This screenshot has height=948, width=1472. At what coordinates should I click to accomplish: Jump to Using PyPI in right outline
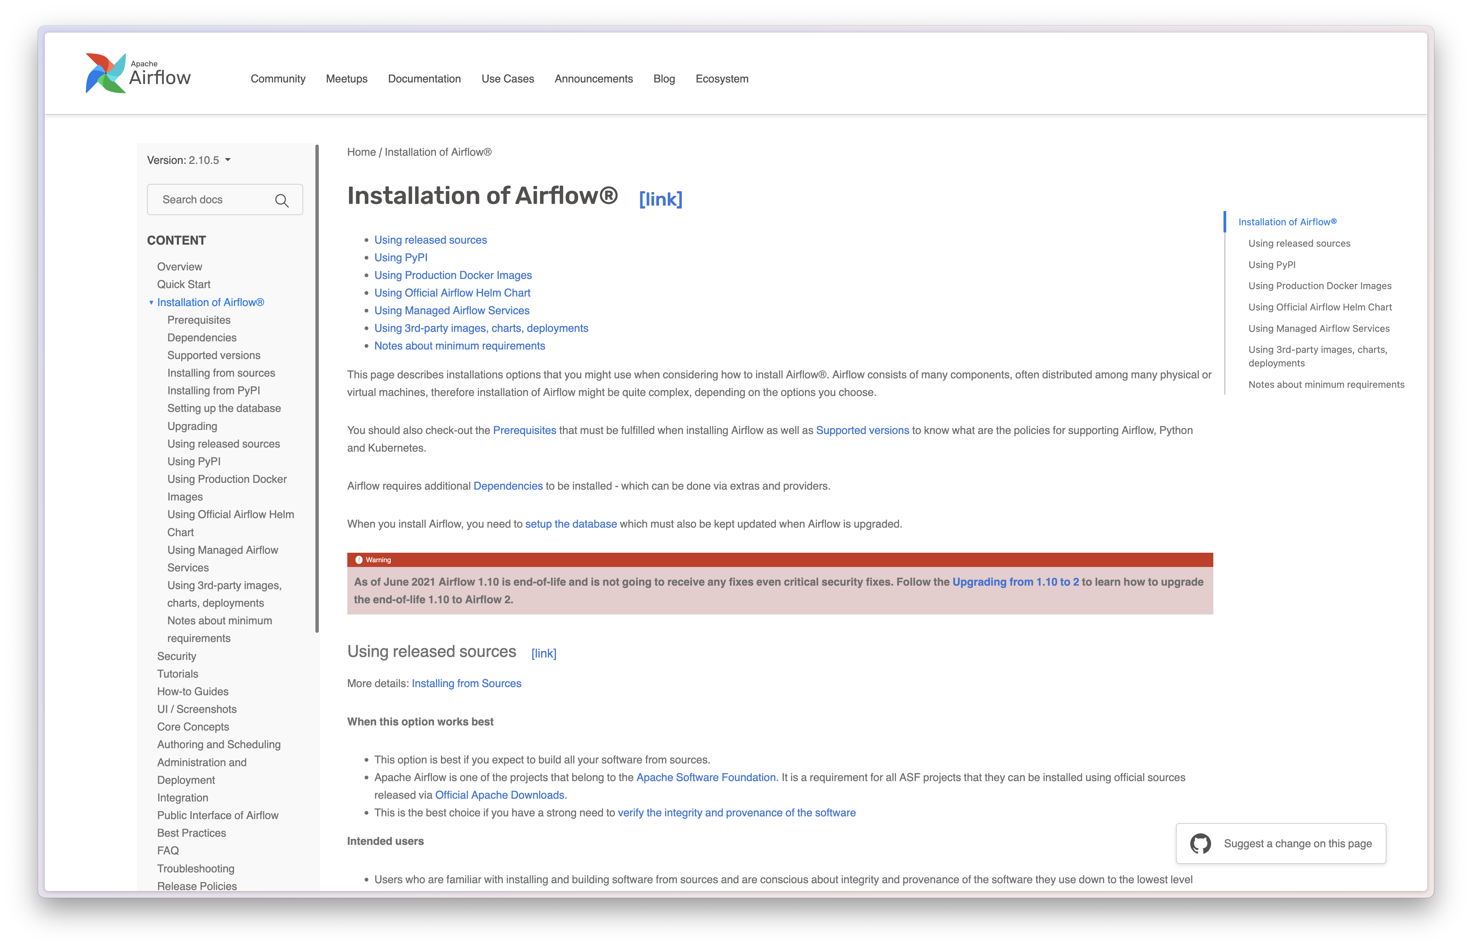coord(1272,265)
